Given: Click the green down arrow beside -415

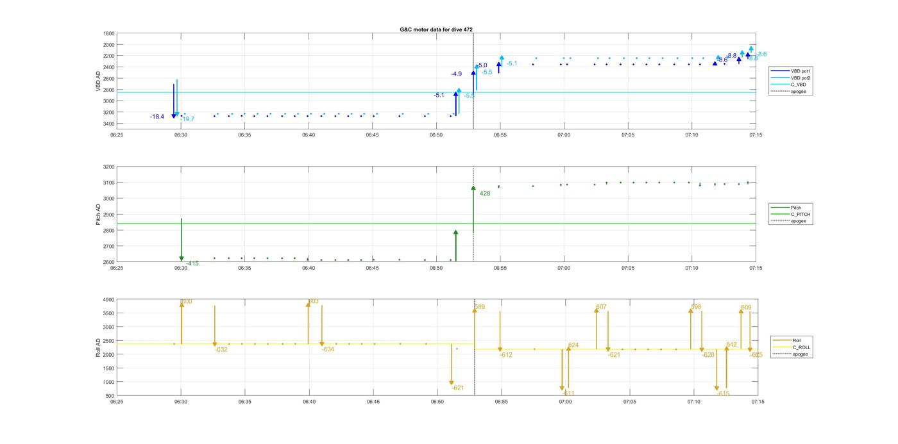Looking at the screenshot, I should 182,240.
